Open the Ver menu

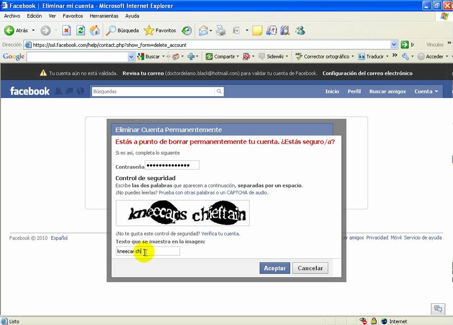click(52, 16)
